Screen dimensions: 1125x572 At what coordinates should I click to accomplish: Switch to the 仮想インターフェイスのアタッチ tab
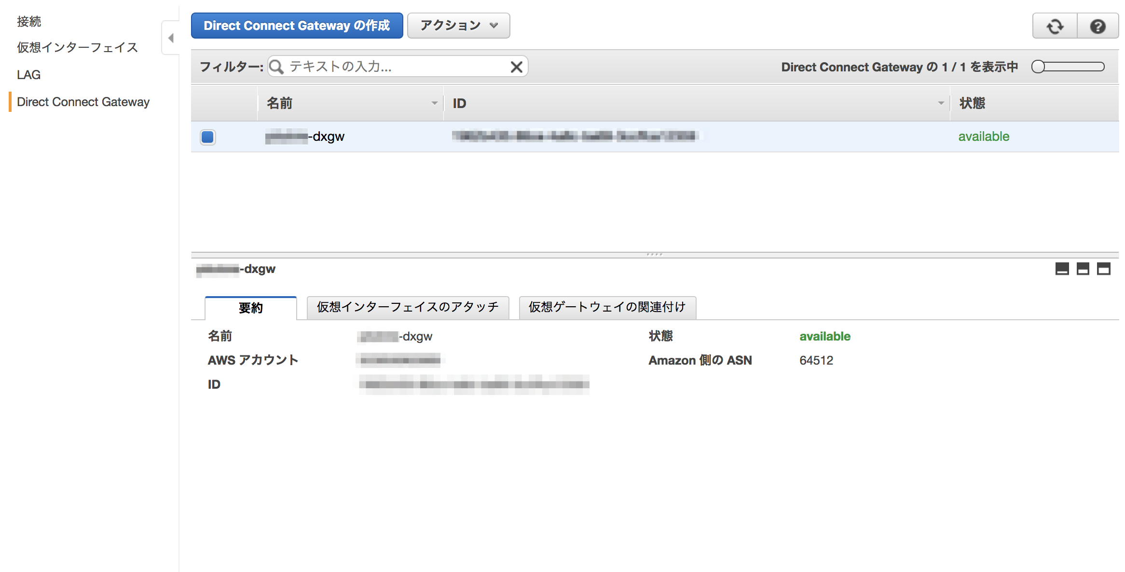pos(407,307)
